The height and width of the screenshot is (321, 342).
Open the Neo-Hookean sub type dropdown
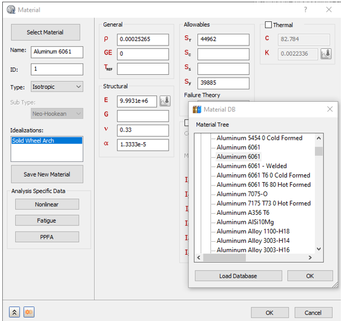[57, 114]
